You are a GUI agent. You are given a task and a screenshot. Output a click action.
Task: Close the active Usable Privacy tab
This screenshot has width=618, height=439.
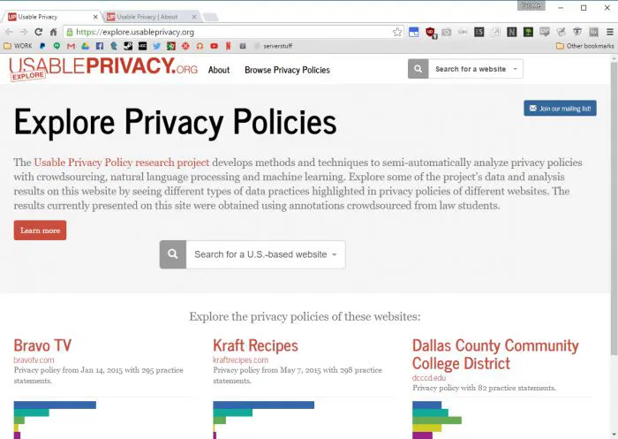tap(95, 17)
